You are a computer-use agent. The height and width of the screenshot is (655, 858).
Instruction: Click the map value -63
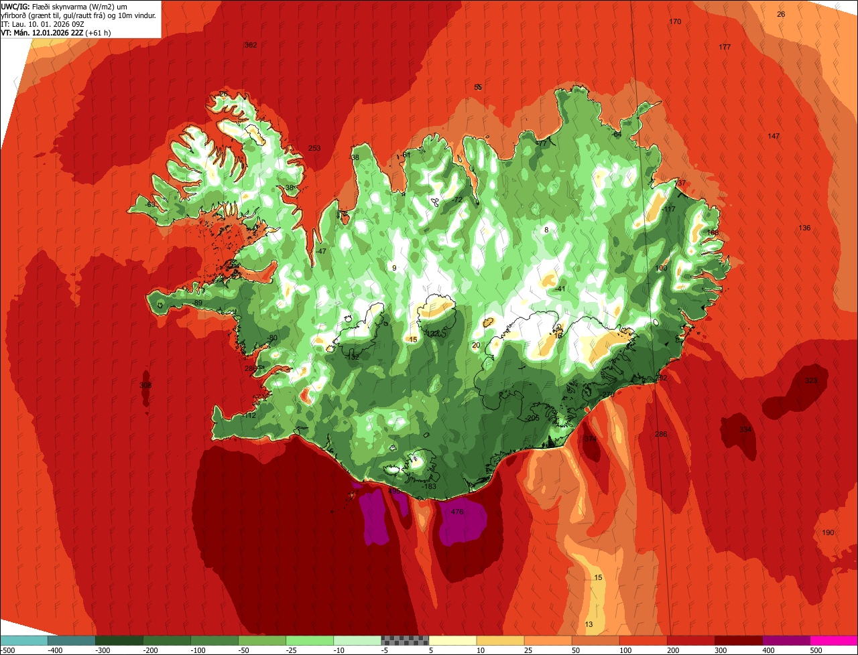pos(150,204)
